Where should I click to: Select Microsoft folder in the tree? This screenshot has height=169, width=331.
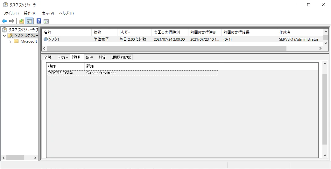(29, 41)
